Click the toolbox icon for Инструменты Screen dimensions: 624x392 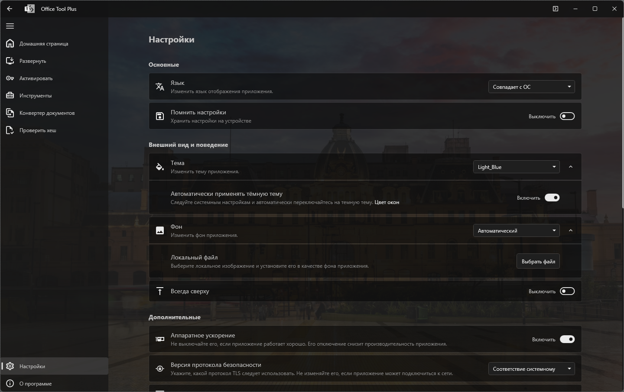click(10, 95)
